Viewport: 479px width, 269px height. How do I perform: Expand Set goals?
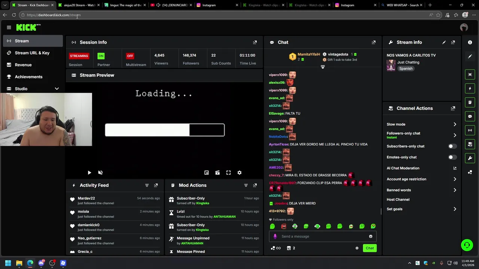point(455,209)
